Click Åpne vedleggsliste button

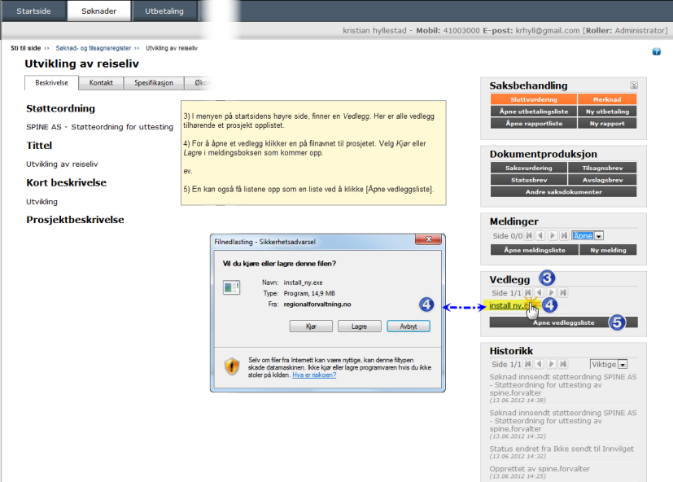click(564, 322)
